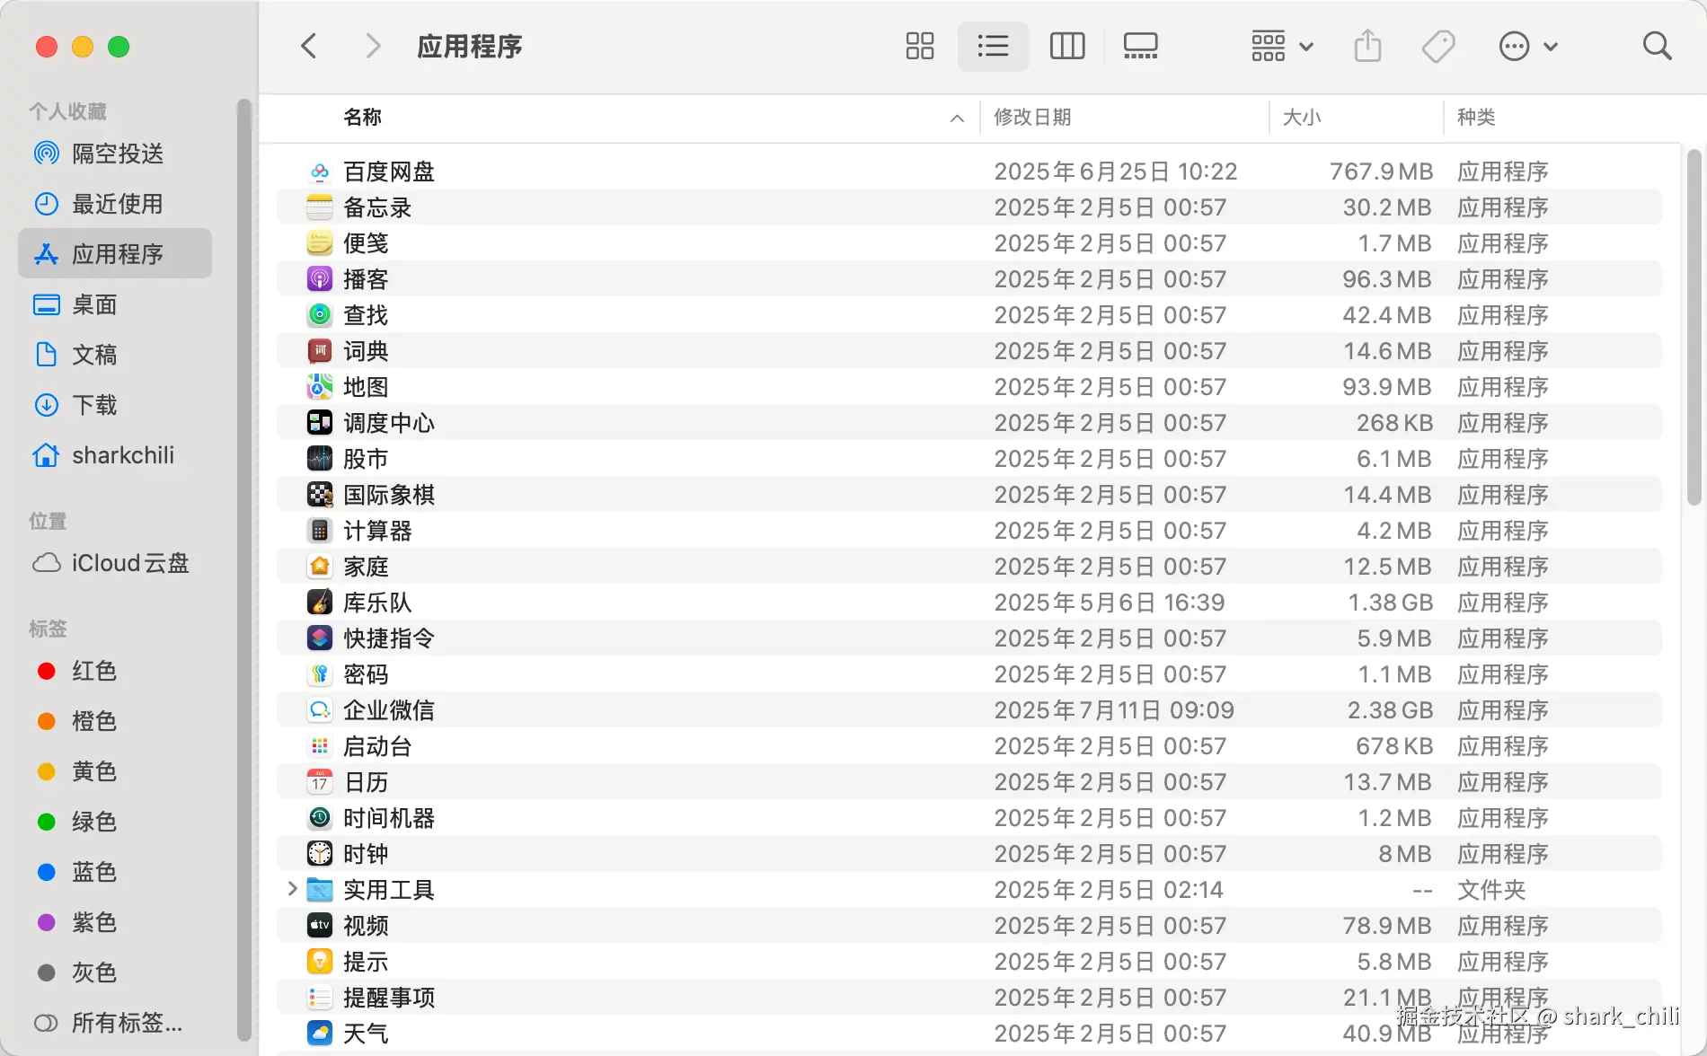This screenshot has width=1707, height=1056.
Task: Sort by the 大小 column header
Action: click(x=1302, y=117)
